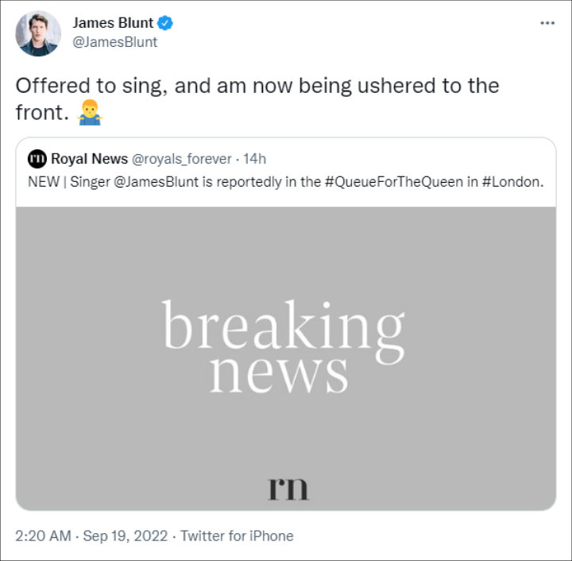The width and height of the screenshot is (572, 561).
Task: Open the Twitter for iPhone source link
Action: point(237,536)
